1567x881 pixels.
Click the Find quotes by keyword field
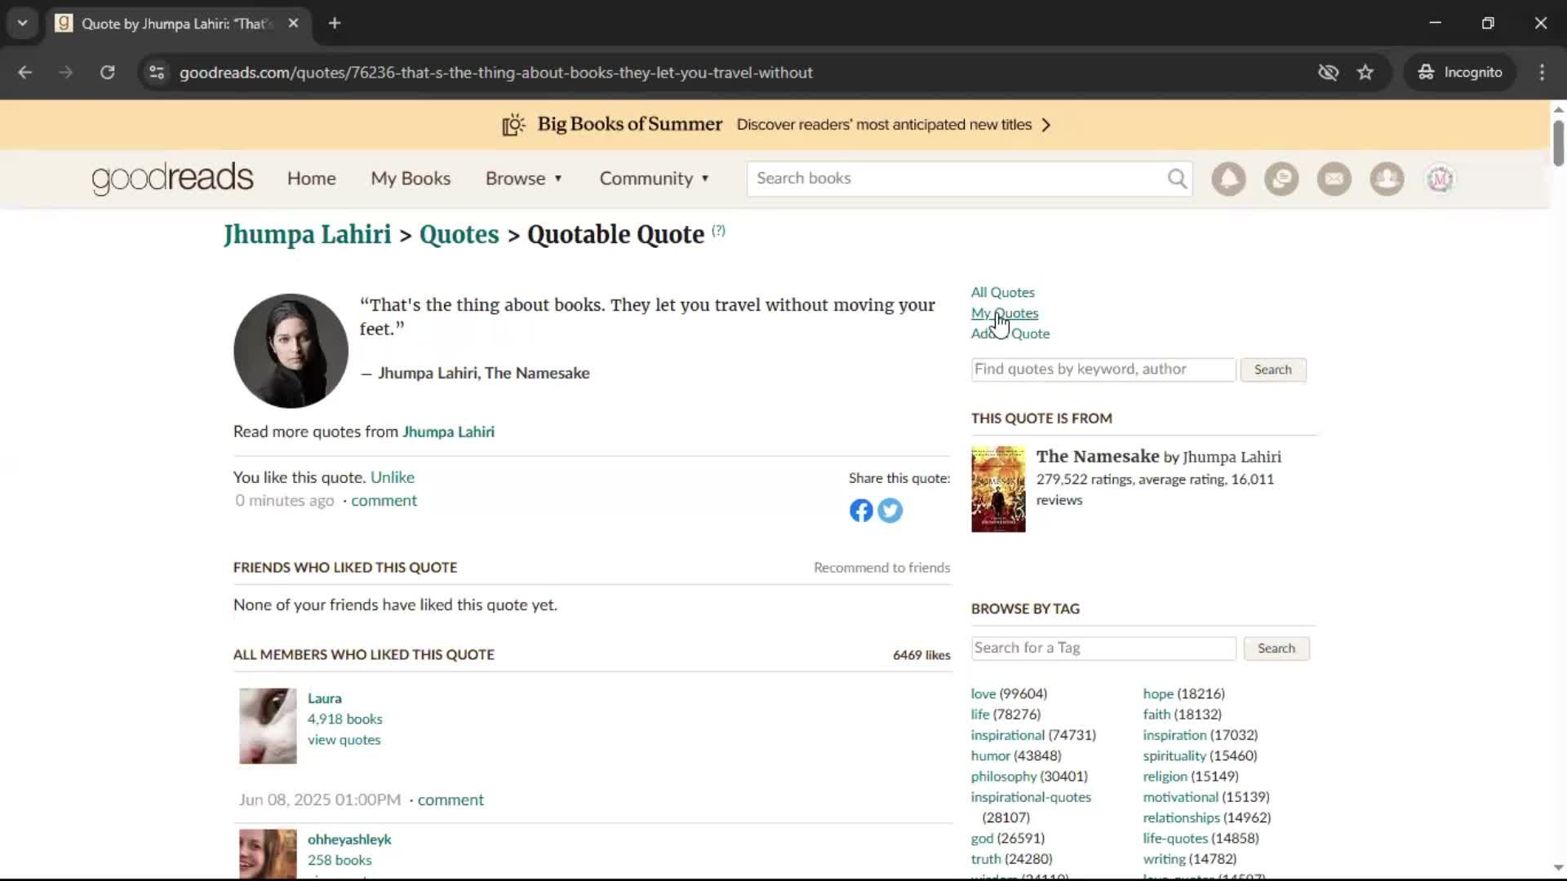1103,370
